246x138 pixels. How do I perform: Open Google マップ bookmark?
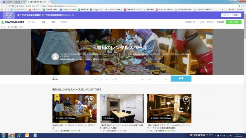pyautogui.click(x=97, y=10)
